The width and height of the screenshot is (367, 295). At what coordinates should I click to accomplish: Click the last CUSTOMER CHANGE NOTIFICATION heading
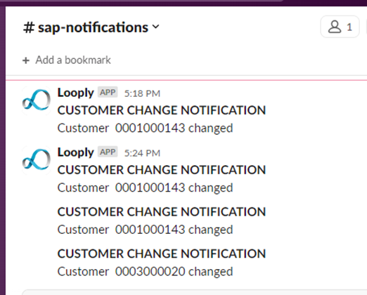click(162, 254)
